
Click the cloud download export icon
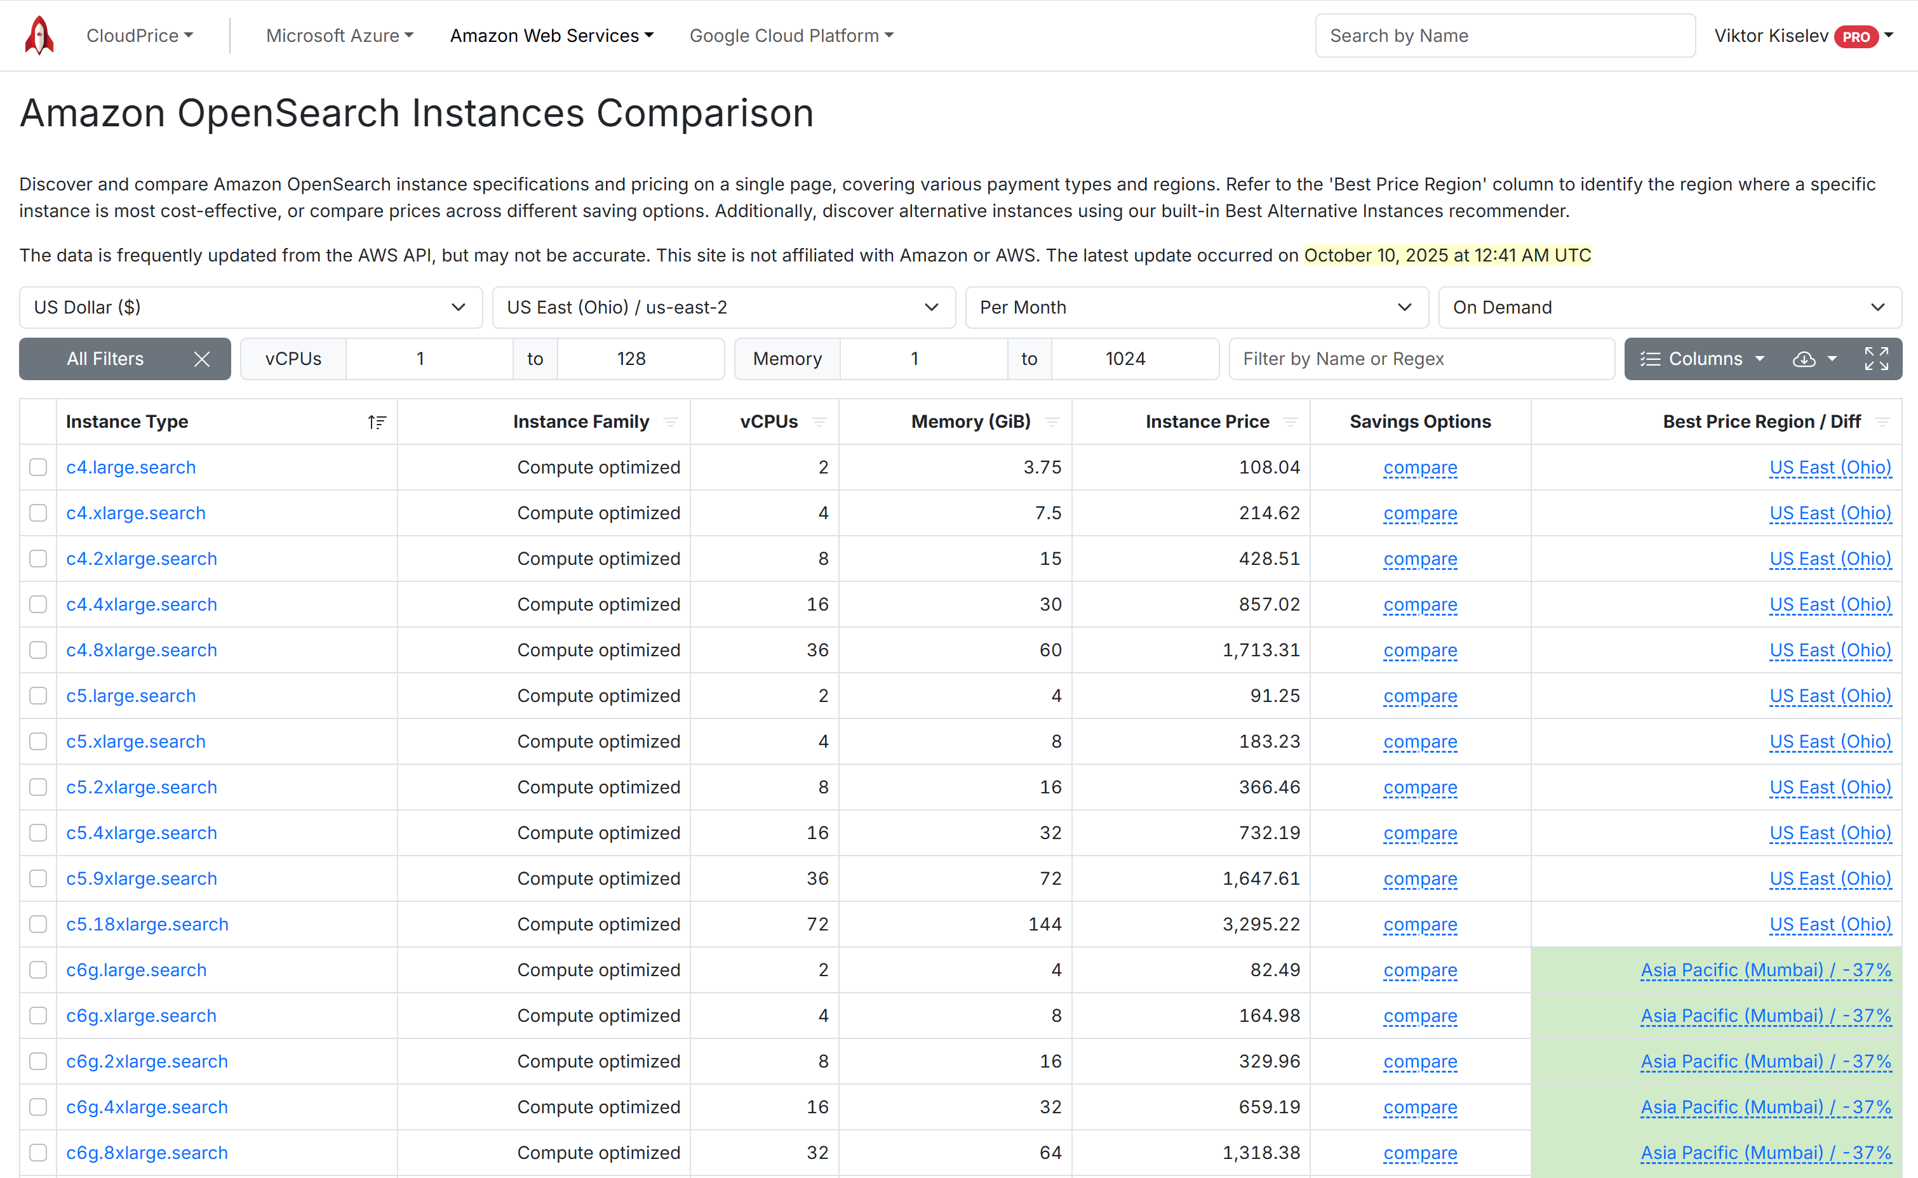tap(1804, 359)
